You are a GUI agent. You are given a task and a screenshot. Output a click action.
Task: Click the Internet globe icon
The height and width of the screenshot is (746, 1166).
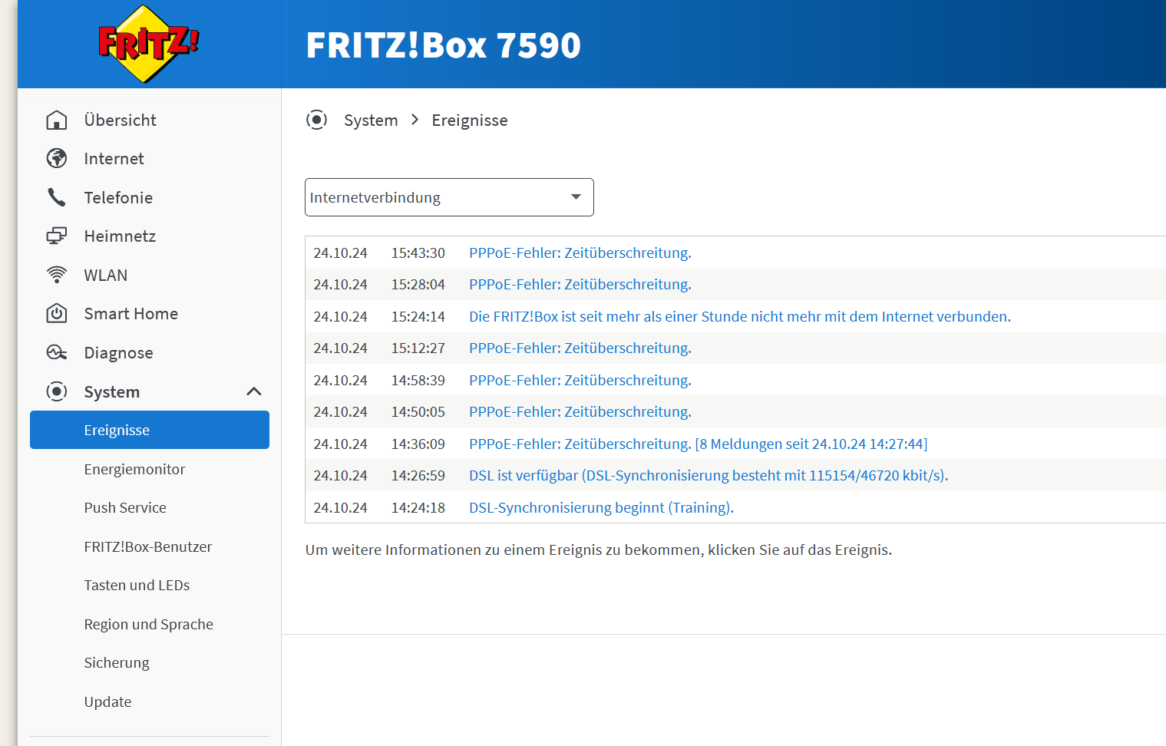tap(57, 158)
